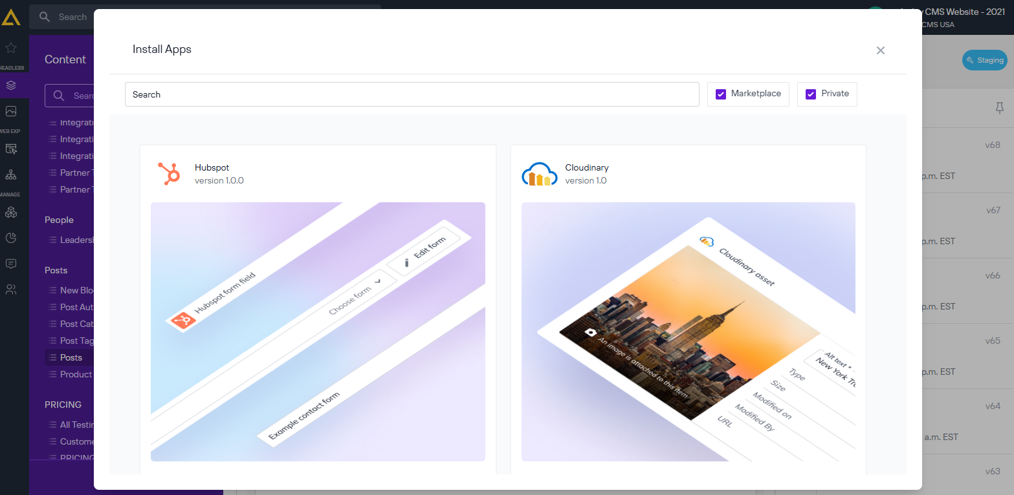The image size is (1014, 495).
Task: Collapse the PRICING section in the sidebar
Action: click(x=63, y=405)
